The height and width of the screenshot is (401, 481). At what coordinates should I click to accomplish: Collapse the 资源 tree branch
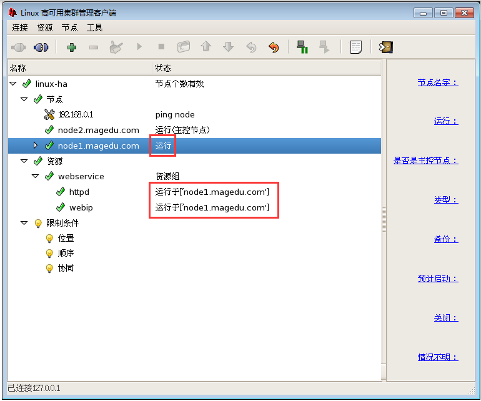coord(24,161)
